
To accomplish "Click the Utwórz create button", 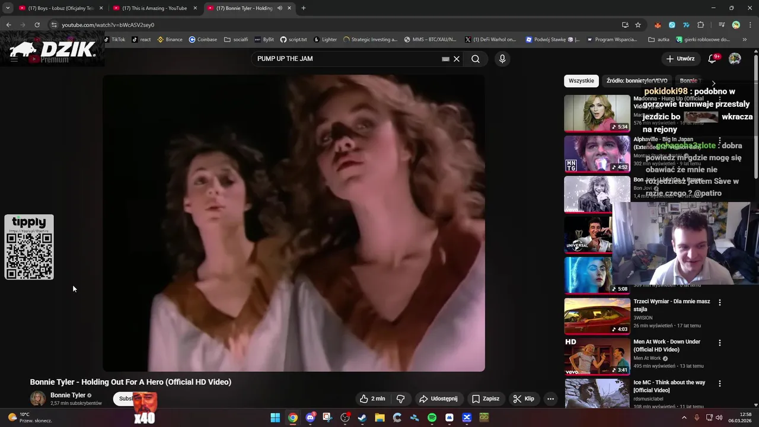I will tap(680, 59).
